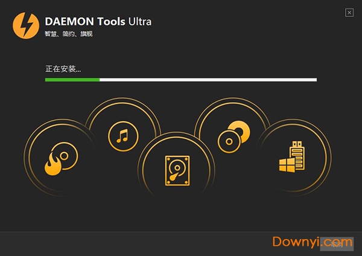This screenshot has height=256, width=362.
Task: Click the white unfilled part of progress bar
Action: coord(208,80)
